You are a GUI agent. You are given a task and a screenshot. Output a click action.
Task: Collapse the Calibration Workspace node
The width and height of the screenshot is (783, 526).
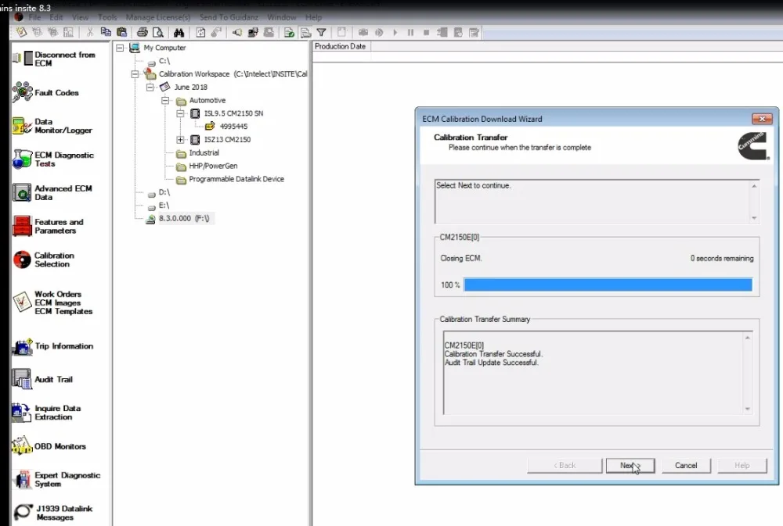[135, 73]
